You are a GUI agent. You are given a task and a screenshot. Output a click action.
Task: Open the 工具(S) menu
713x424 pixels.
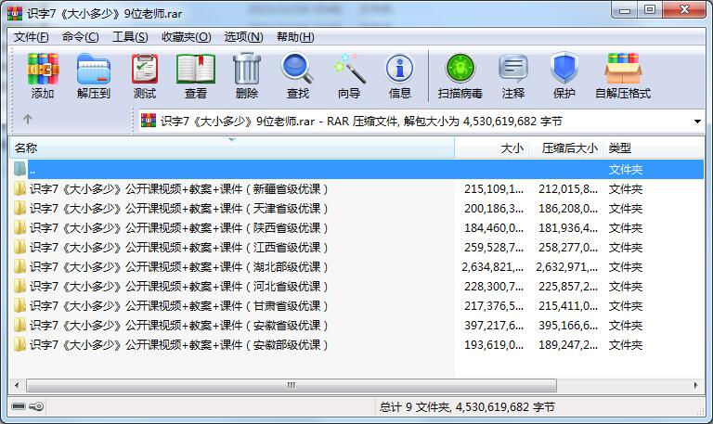pos(130,37)
